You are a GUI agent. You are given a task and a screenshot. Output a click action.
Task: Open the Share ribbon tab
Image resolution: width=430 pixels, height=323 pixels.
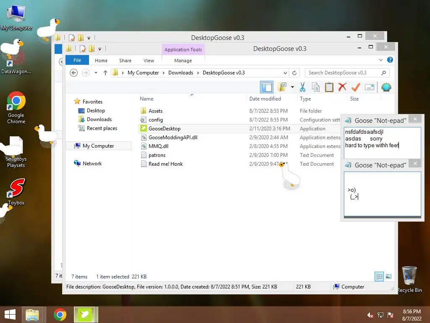pyautogui.click(x=125, y=61)
